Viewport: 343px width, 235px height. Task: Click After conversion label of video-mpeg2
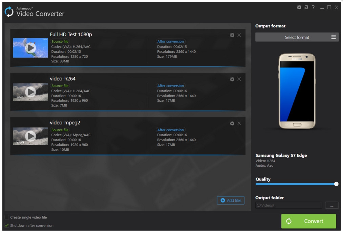tap(170, 130)
